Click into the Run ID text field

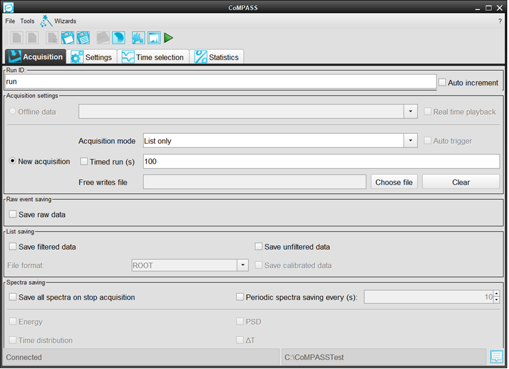pos(221,82)
